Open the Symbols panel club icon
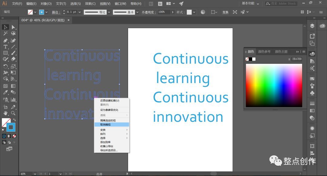This screenshot has width=327, height=176. click(312, 93)
